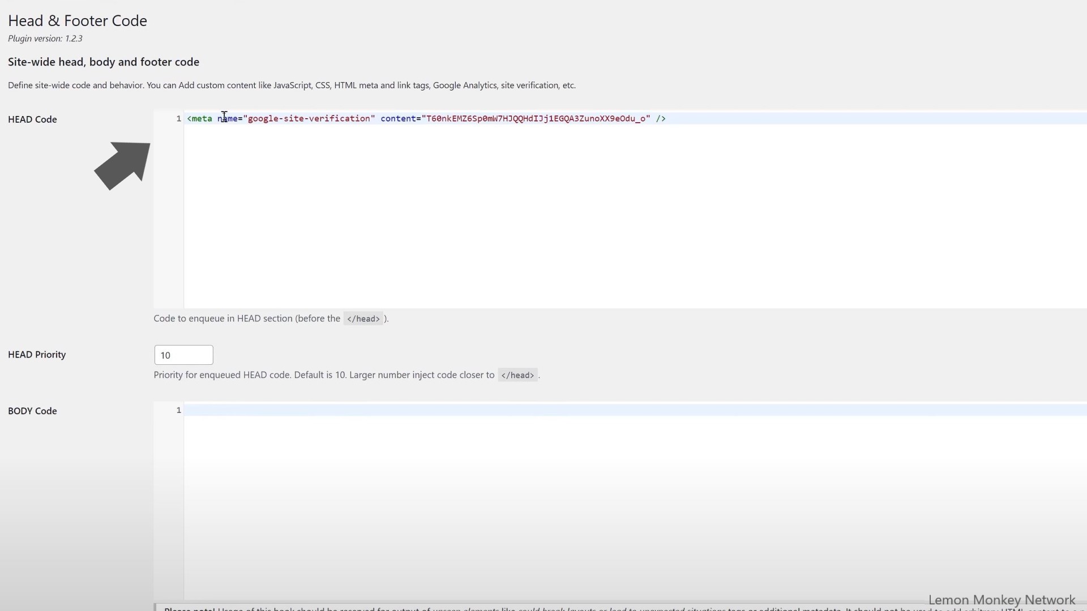Click the "Head & Footer Code" page title

[78, 21]
